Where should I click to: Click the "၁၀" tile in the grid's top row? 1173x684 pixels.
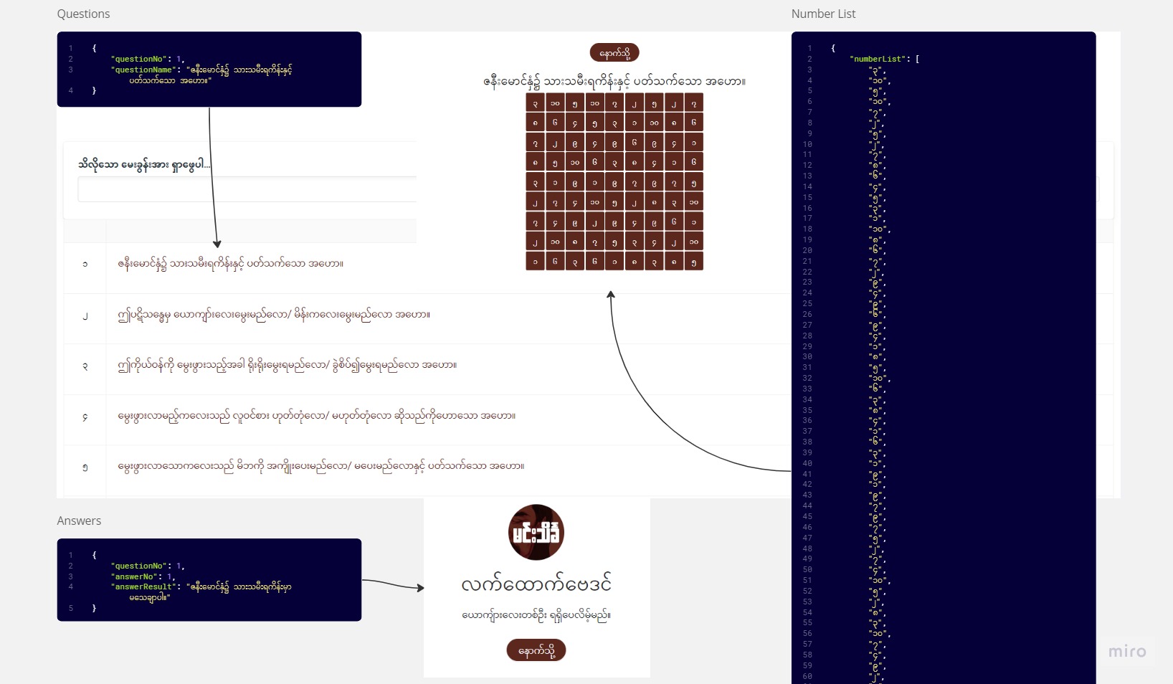tap(555, 103)
